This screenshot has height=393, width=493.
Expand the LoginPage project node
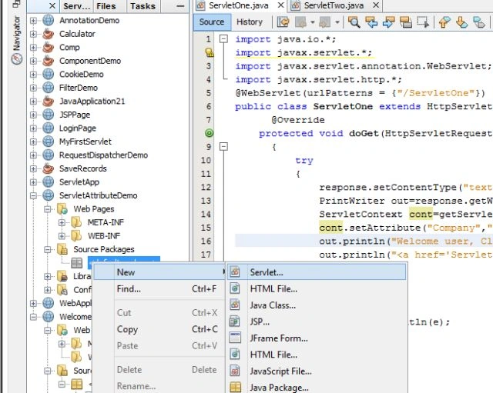point(33,128)
